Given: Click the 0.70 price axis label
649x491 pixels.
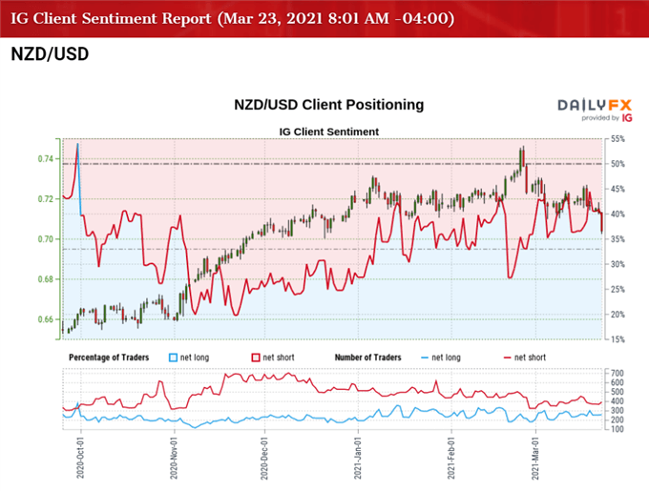Looking at the screenshot, I should pyautogui.click(x=46, y=239).
